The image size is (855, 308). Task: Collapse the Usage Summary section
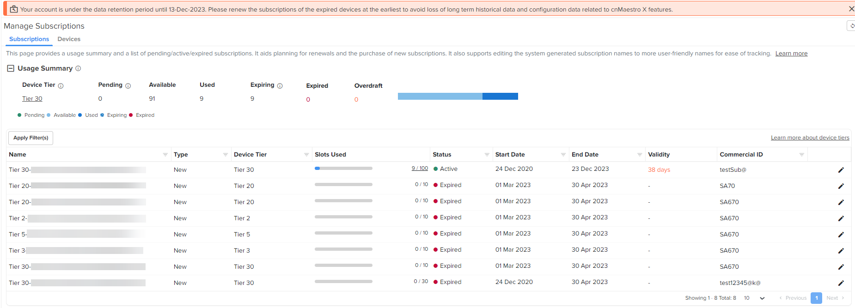(x=11, y=68)
